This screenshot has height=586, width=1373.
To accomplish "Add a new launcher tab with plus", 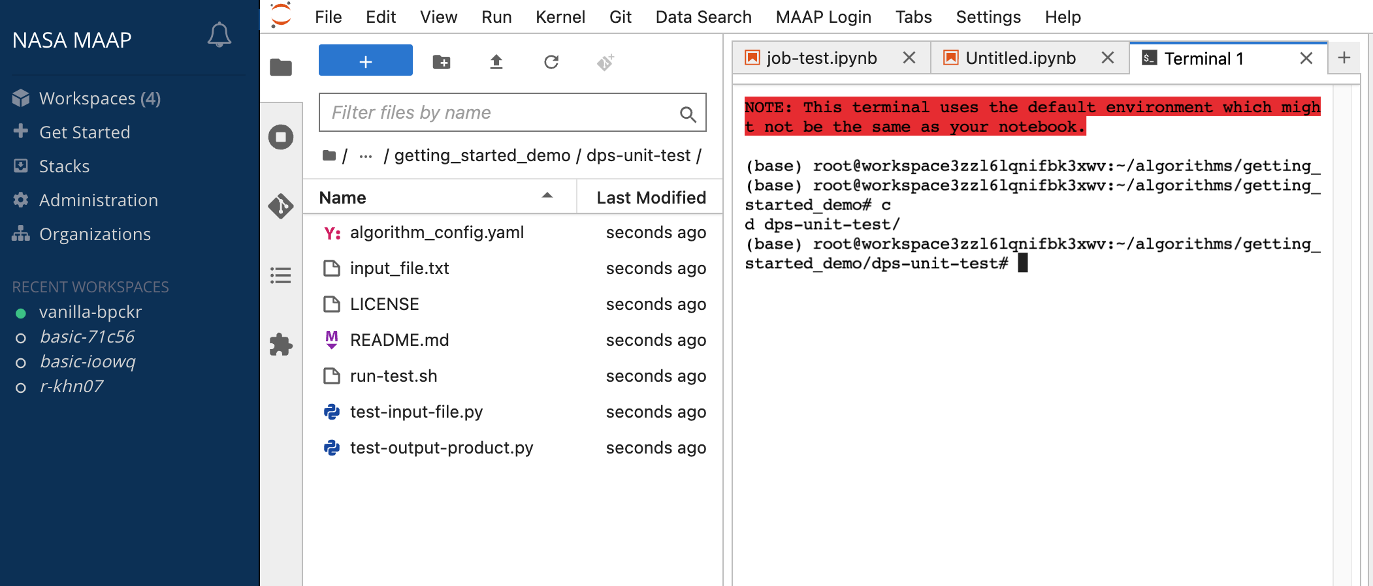I will point(1344,58).
